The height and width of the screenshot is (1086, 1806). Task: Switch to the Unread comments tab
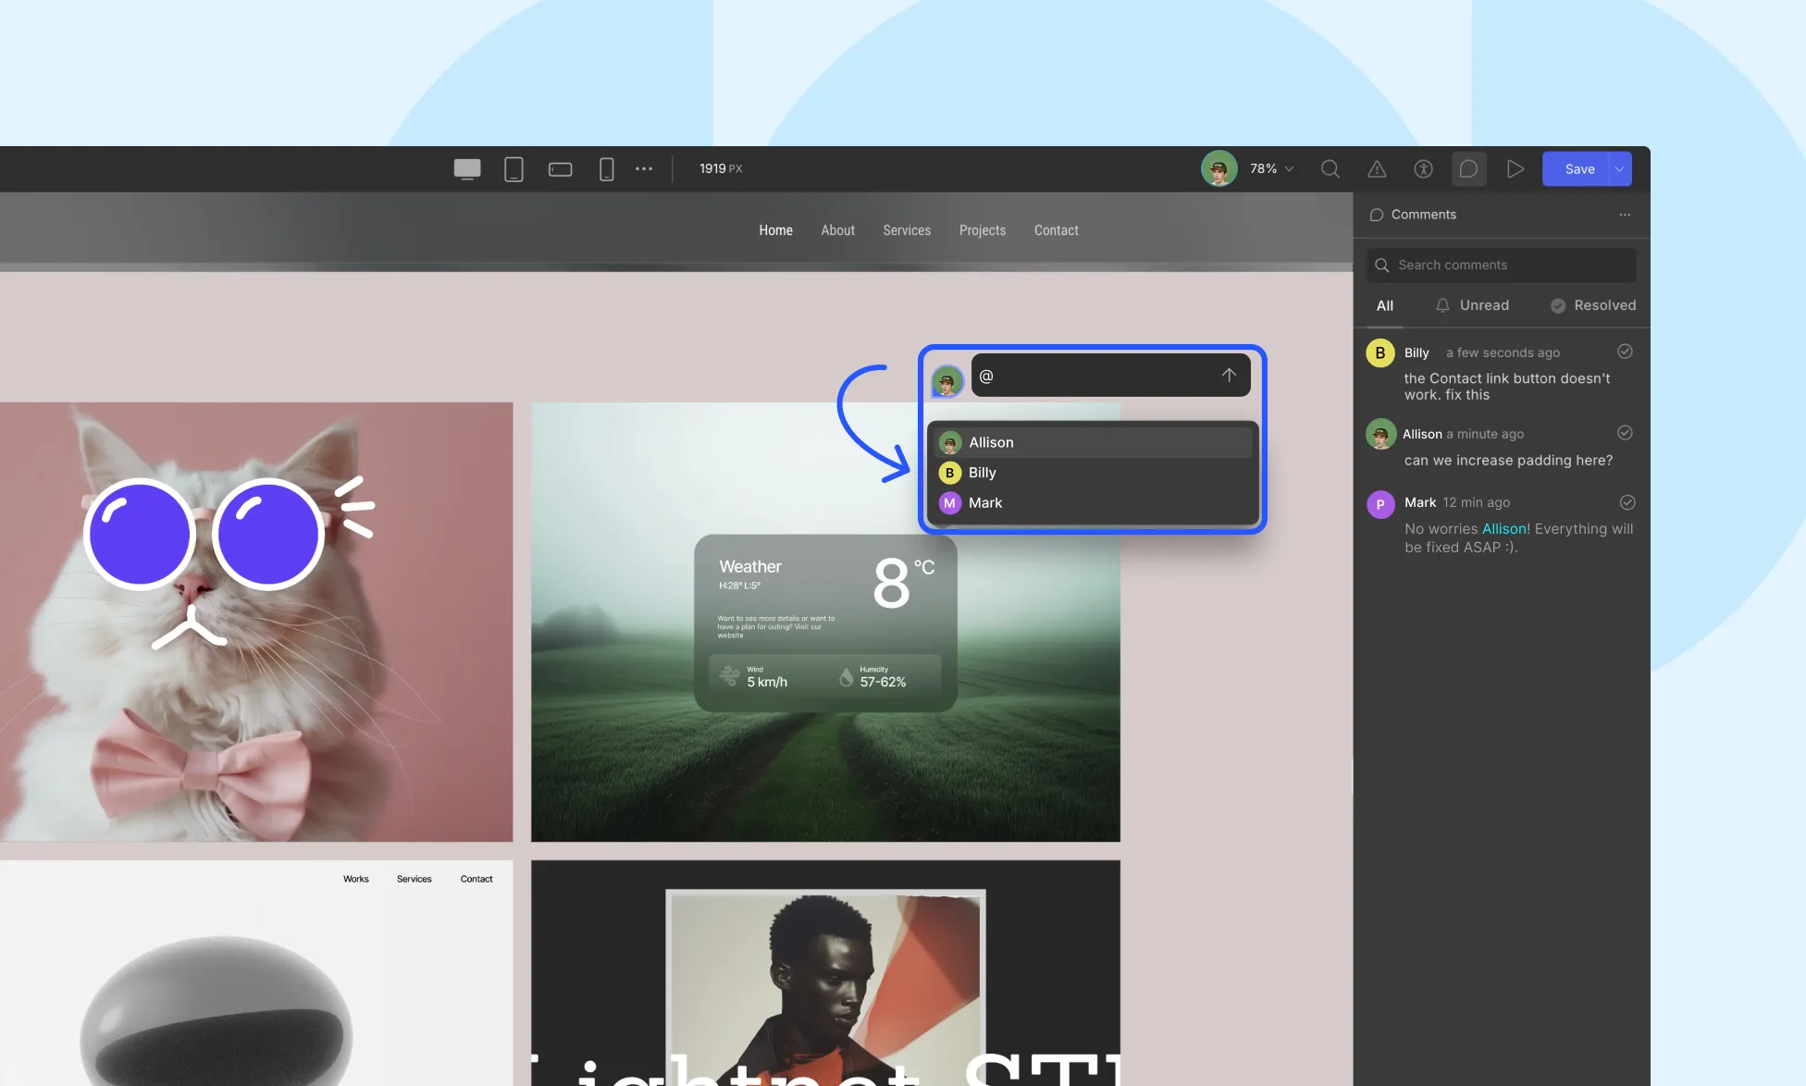[x=1472, y=305]
